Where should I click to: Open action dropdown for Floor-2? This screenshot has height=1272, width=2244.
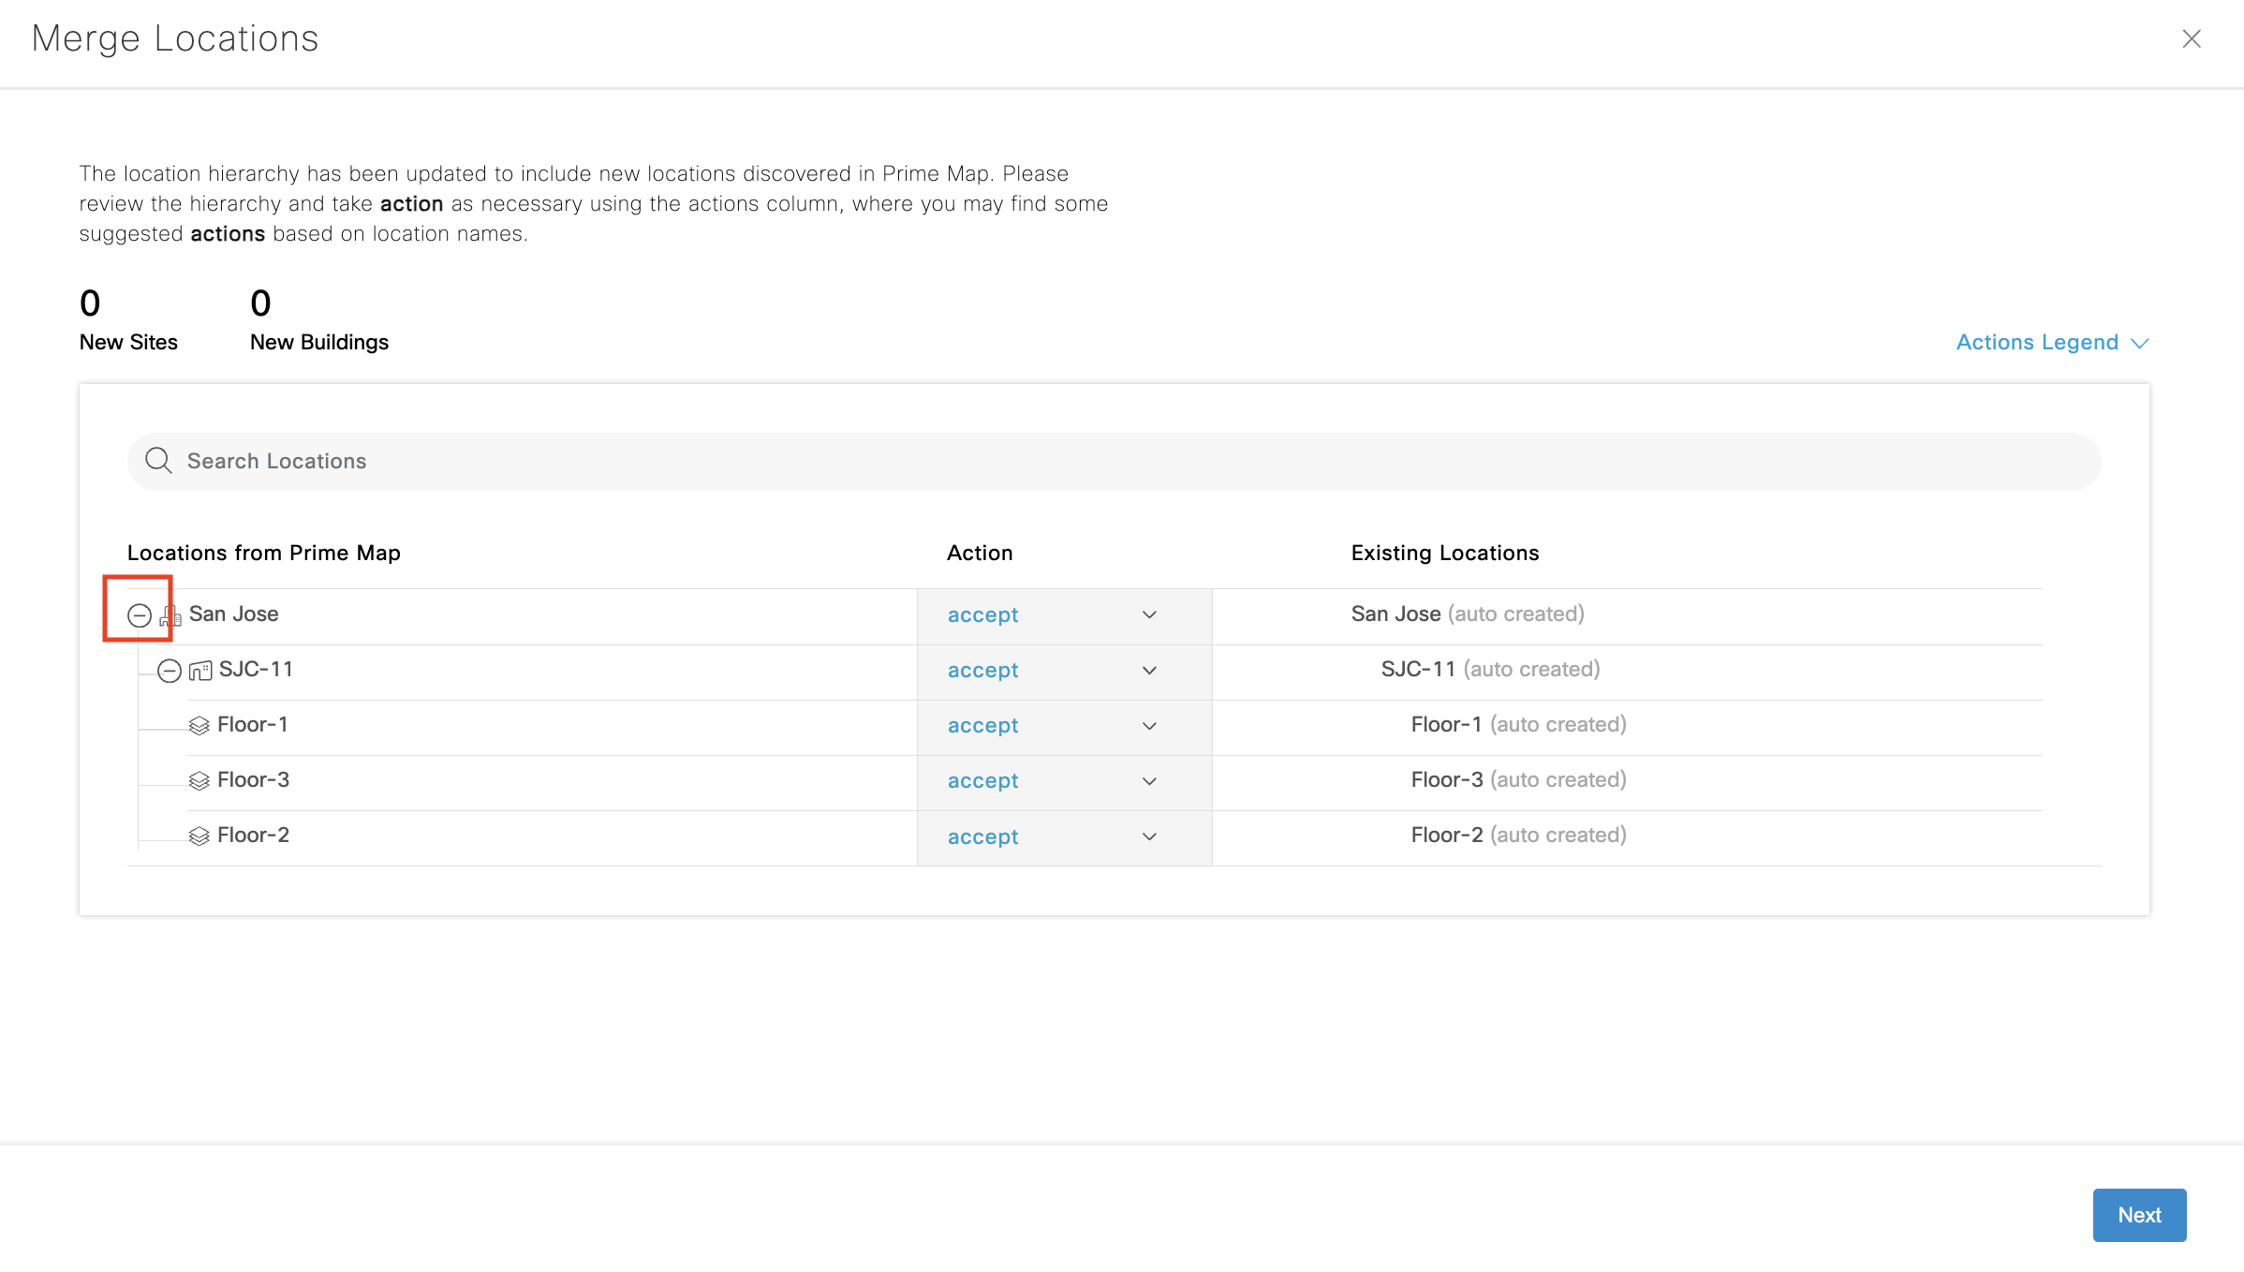click(1149, 836)
